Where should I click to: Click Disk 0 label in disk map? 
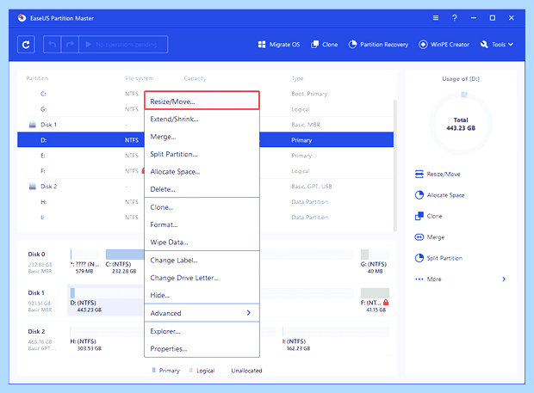click(36, 255)
